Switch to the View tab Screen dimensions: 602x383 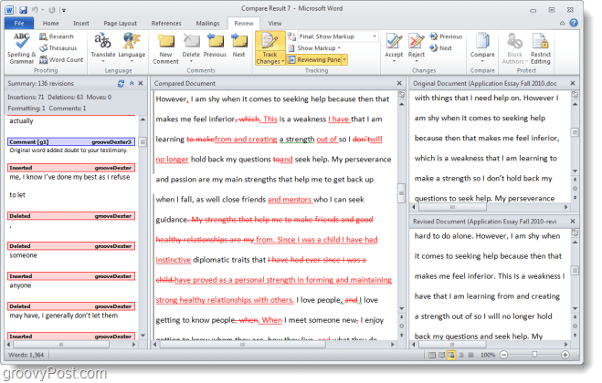275,24
